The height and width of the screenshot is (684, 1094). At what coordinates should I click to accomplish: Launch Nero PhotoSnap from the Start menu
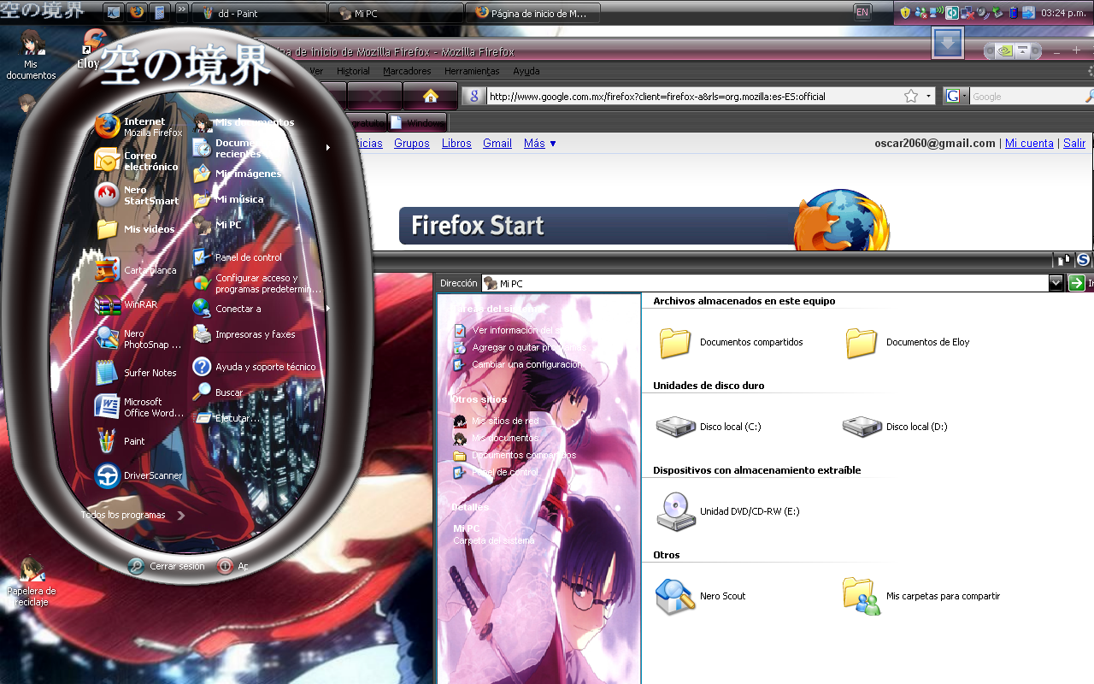138,339
